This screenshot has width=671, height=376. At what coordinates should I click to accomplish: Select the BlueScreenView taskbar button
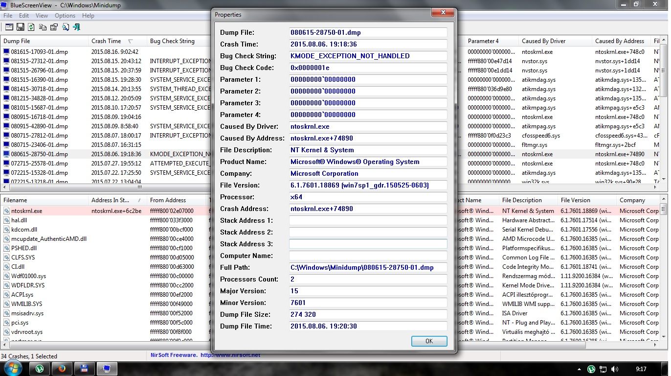click(x=107, y=369)
